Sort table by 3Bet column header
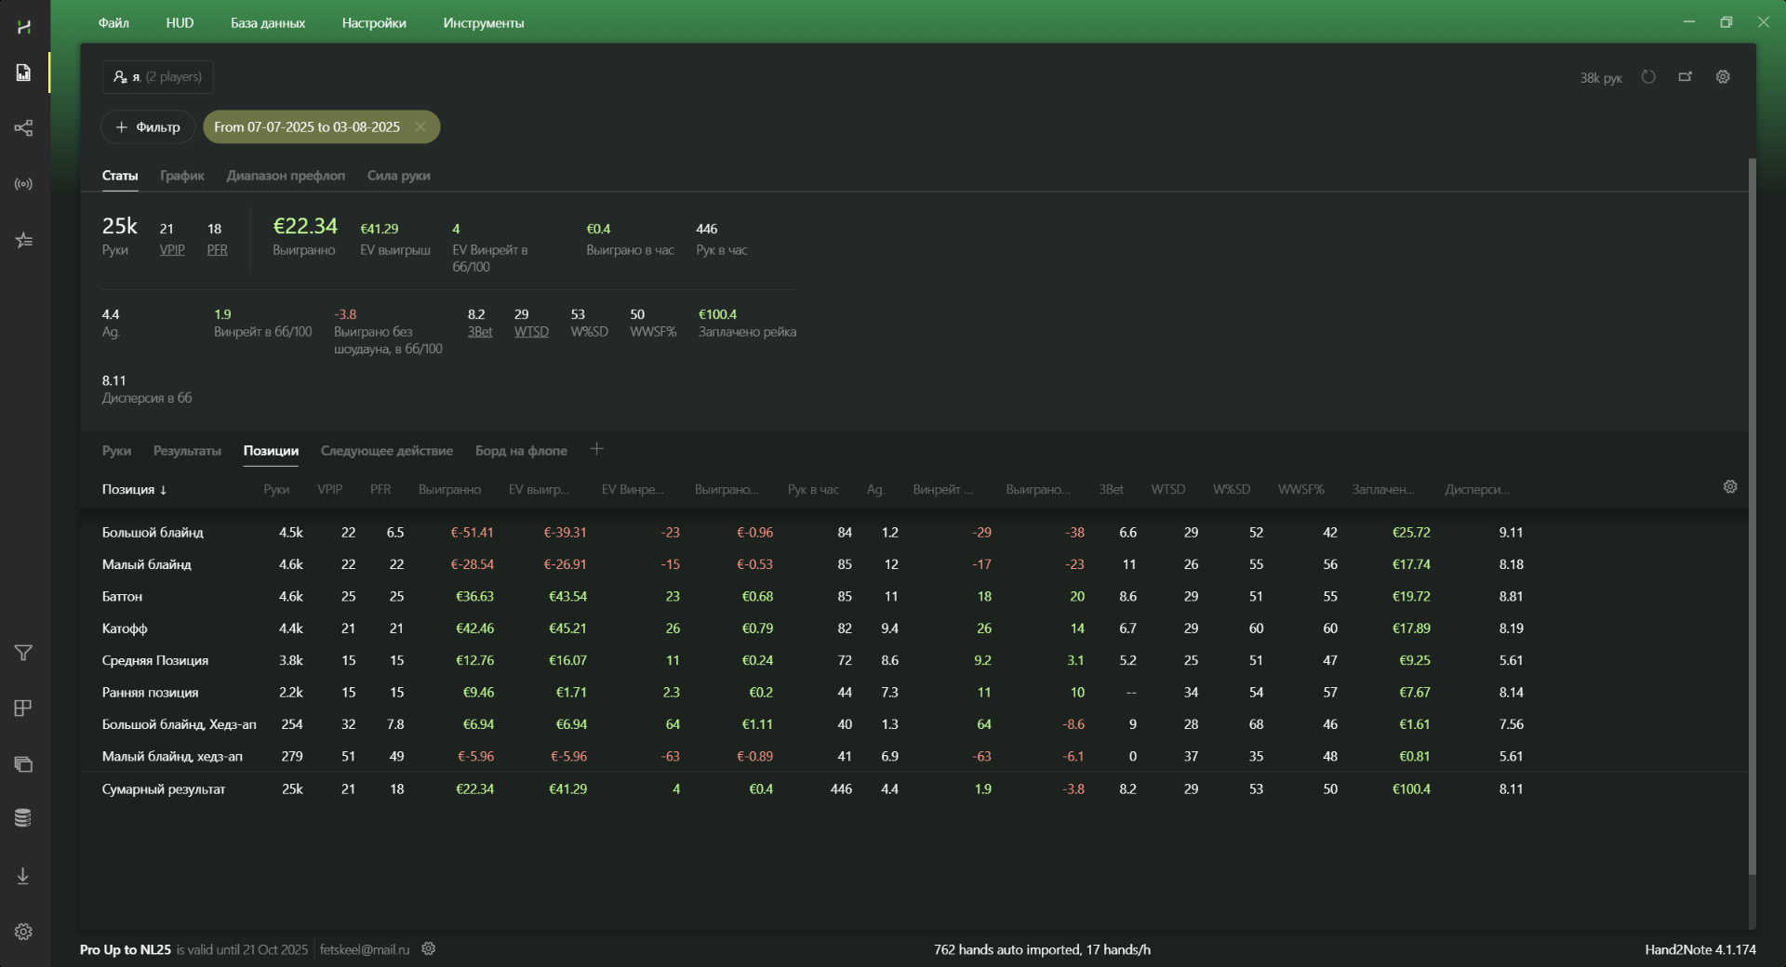 pyautogui.click(x=1112, y=489)
